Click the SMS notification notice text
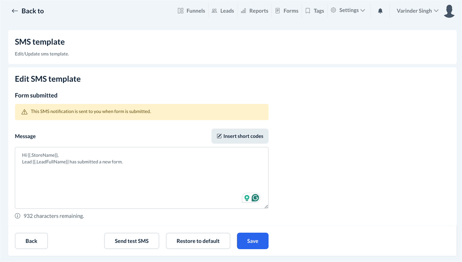 [91, 111]
